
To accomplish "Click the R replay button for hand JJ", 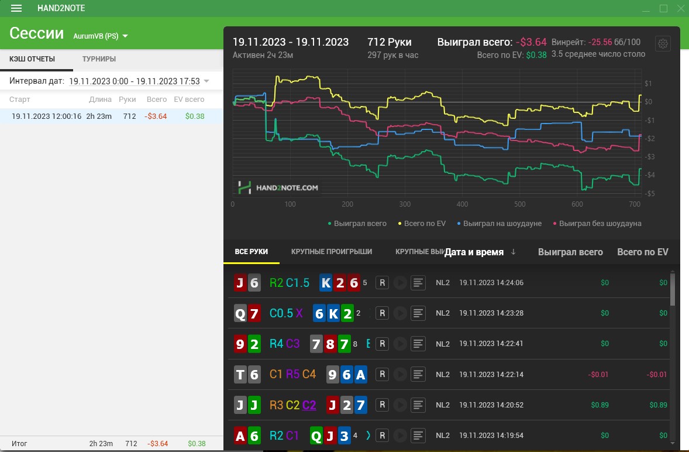I will 383,405.
